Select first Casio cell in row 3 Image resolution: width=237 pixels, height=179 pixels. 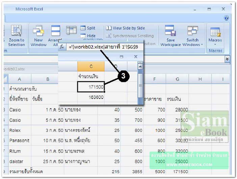click(20, 110)
